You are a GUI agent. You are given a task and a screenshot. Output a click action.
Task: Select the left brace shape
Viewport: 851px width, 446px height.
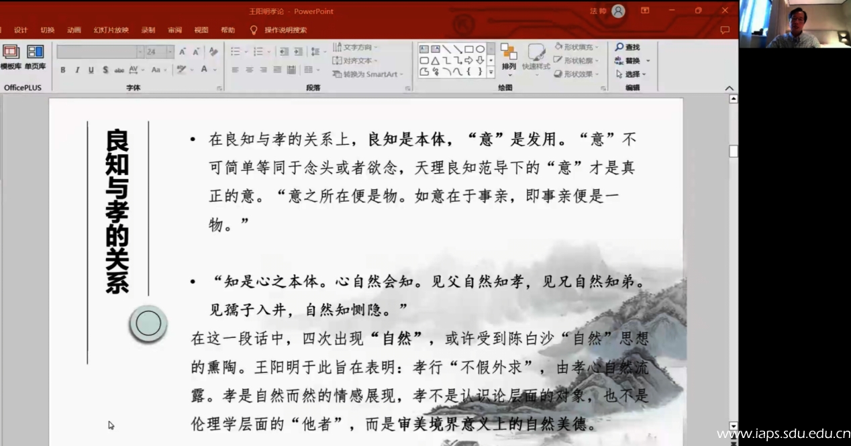pyautogui.click(x=469, y=72)
